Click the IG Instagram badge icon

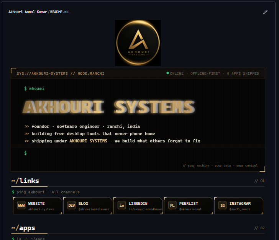coord(222,205)
